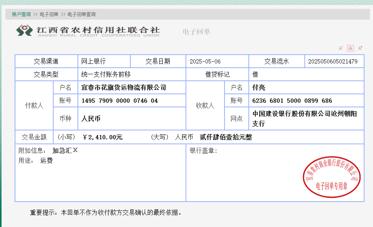
Task: Select payer name 宜春市花旗货运物流有限公司
Action: tap(123, 87)
